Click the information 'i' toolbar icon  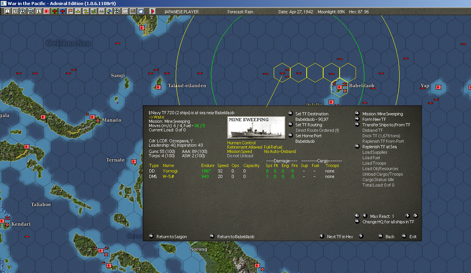(38, 11)
